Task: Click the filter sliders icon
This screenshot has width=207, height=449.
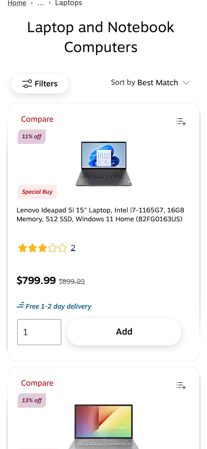Action: (x=27, y=84)
